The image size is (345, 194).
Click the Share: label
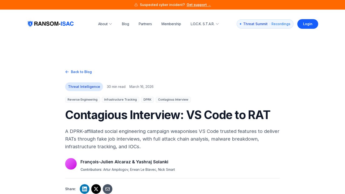tap(70, 189)
